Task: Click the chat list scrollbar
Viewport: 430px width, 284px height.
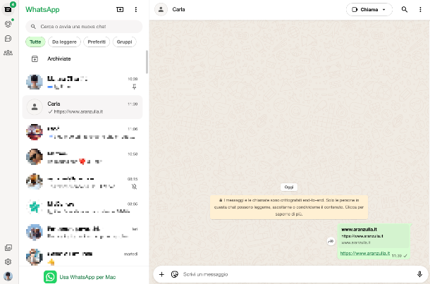Action: tap(147, 62)
